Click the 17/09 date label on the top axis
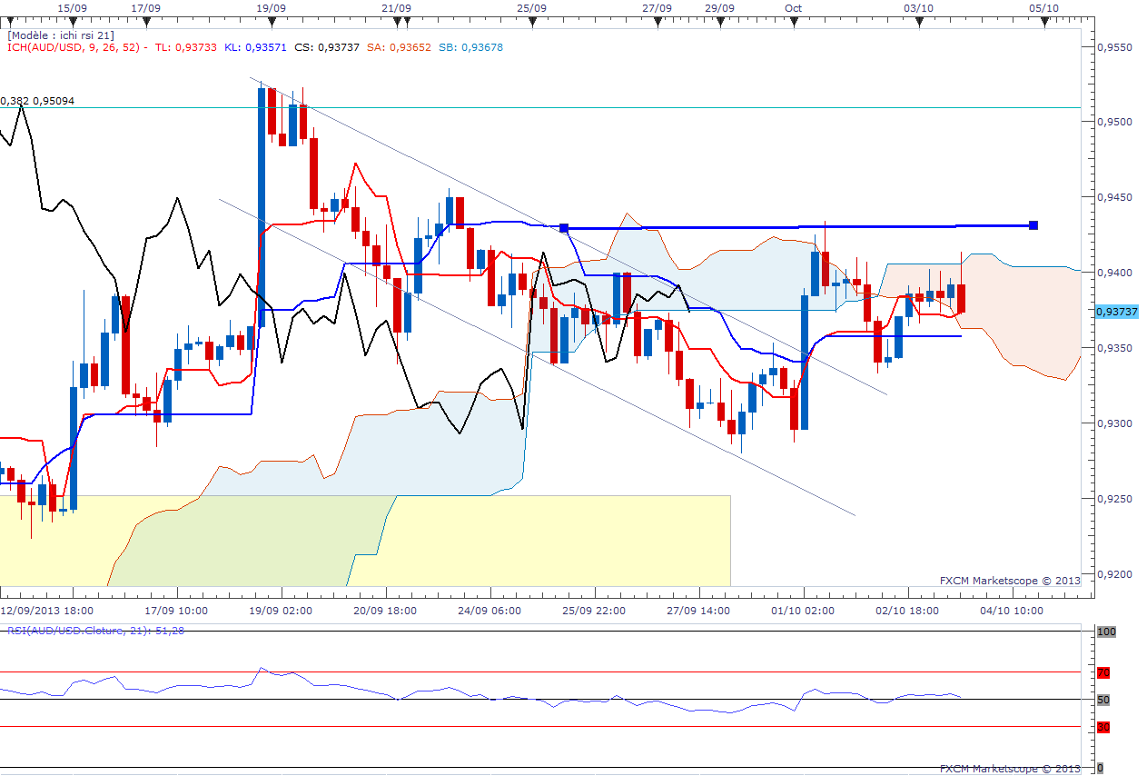Screen dimensions: 1147x776 coord(146,7)
